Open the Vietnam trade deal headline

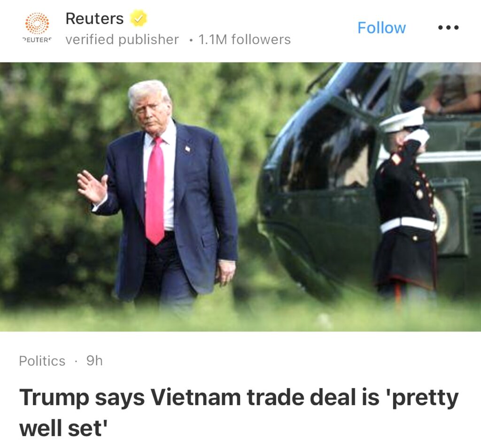point(239,413)
